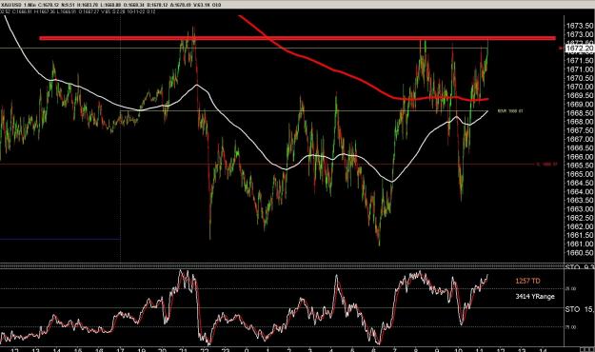Image resolution: width=595 pixels, height=352 pixels.
Task: Click the 1673.50 price axis label
Action: [x=580, y=26]
